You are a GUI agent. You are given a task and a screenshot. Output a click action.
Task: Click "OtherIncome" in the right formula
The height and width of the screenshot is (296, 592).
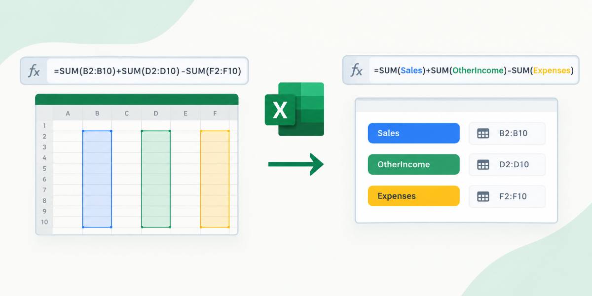[479, 71]
